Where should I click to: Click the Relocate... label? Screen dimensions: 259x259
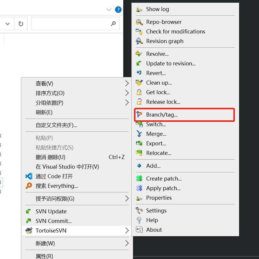(159, 153)
